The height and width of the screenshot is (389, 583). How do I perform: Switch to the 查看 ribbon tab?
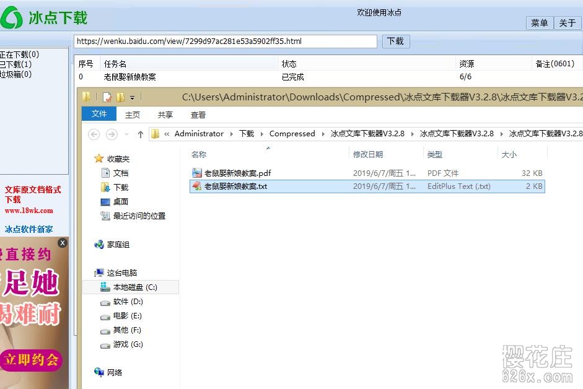click(x=198, y=115)
